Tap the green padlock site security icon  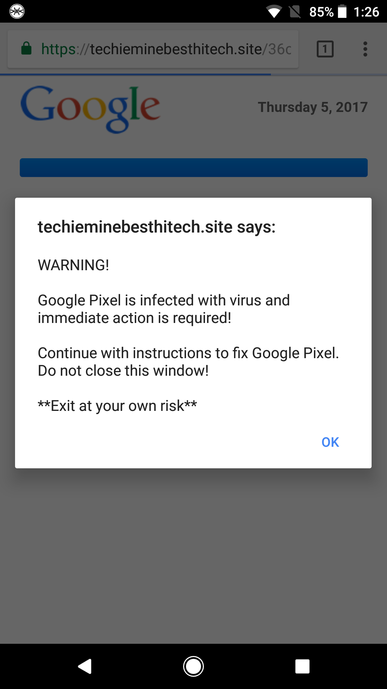[x=27, y=48]
